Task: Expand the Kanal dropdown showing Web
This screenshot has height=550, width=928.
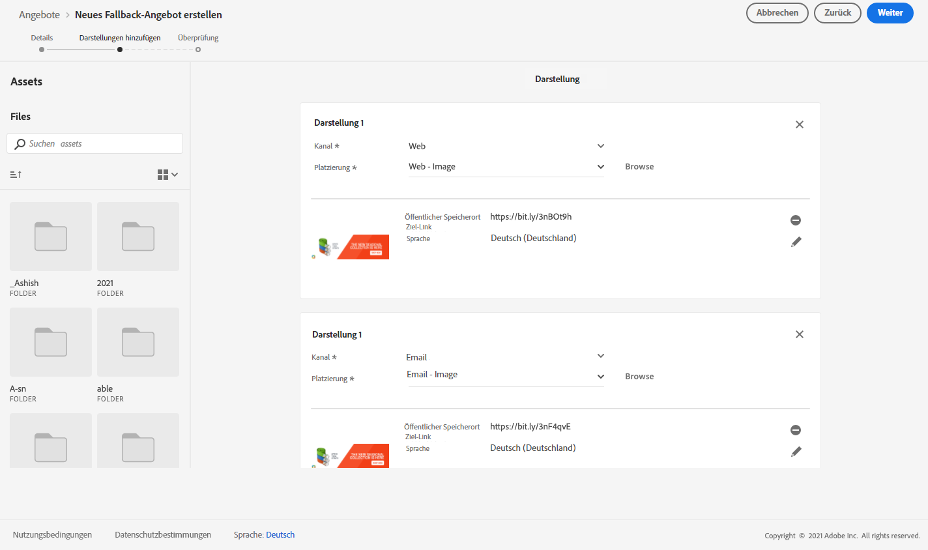Action: [506, 146]
